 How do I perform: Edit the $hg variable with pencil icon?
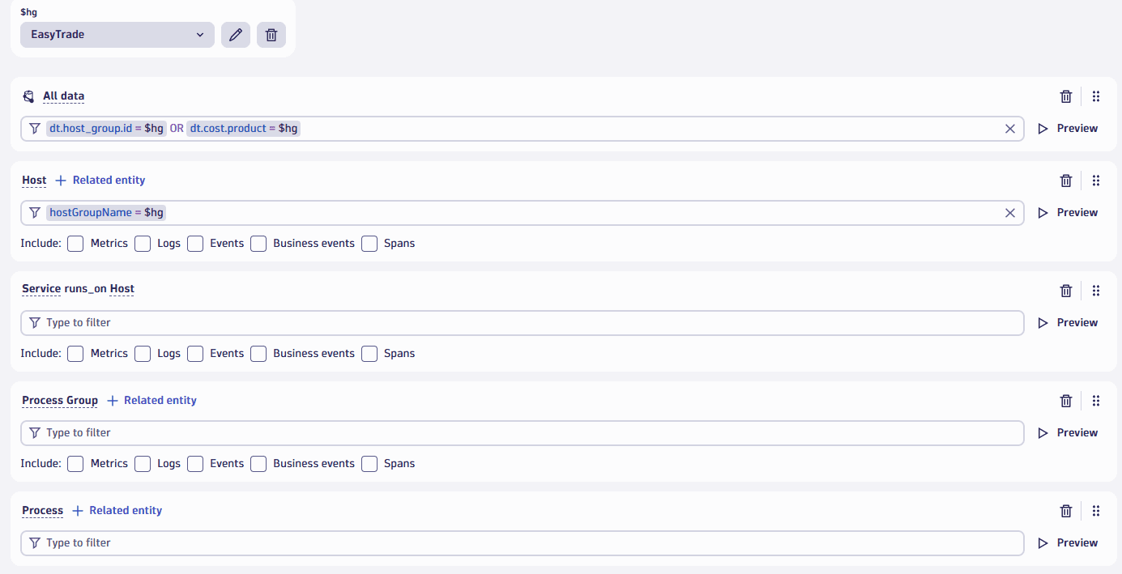point(236,35)
